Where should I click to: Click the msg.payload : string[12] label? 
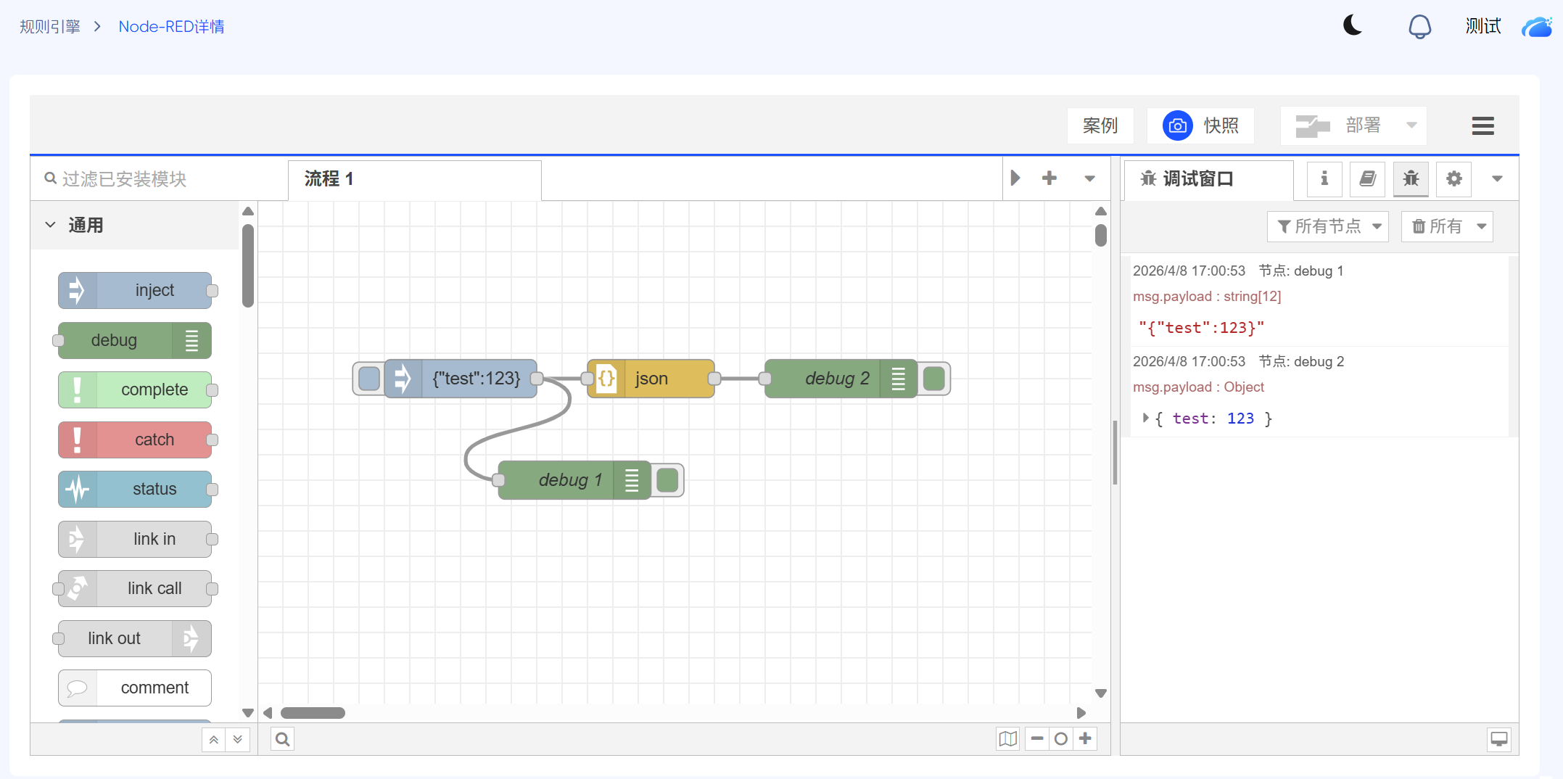(1207, 297)
